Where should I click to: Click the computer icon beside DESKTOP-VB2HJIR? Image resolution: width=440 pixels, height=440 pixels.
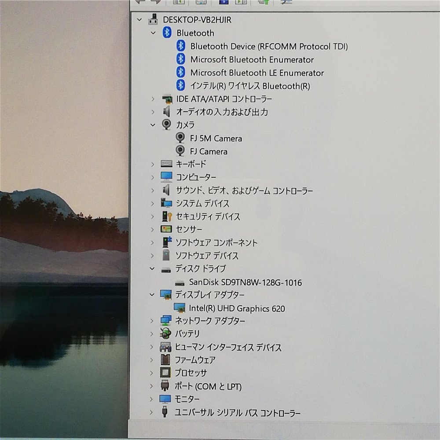click(153, 19)
